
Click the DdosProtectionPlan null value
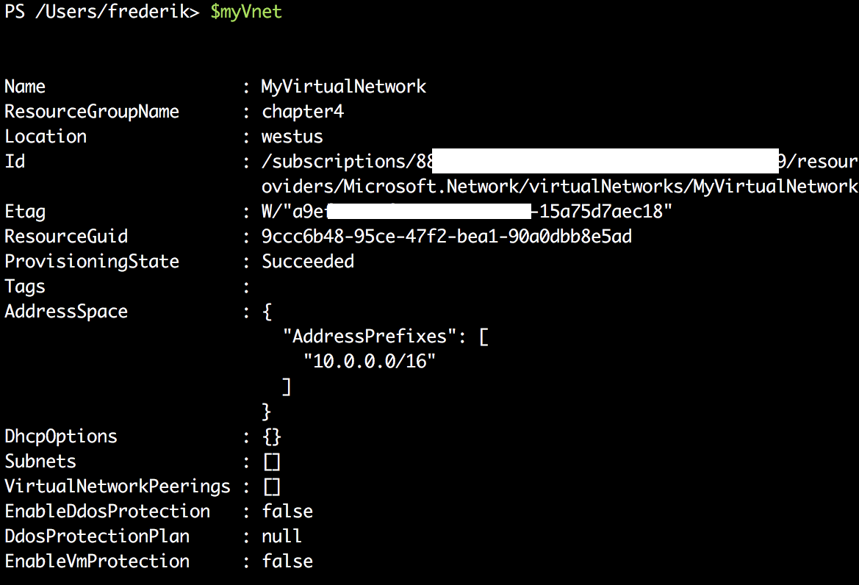click(x=281, y=536)
